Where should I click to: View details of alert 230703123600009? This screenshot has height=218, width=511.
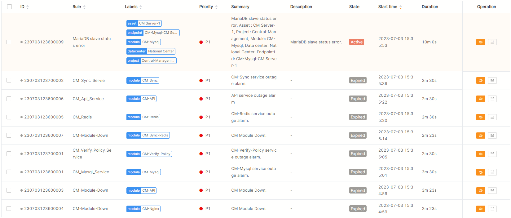(480, 42)
